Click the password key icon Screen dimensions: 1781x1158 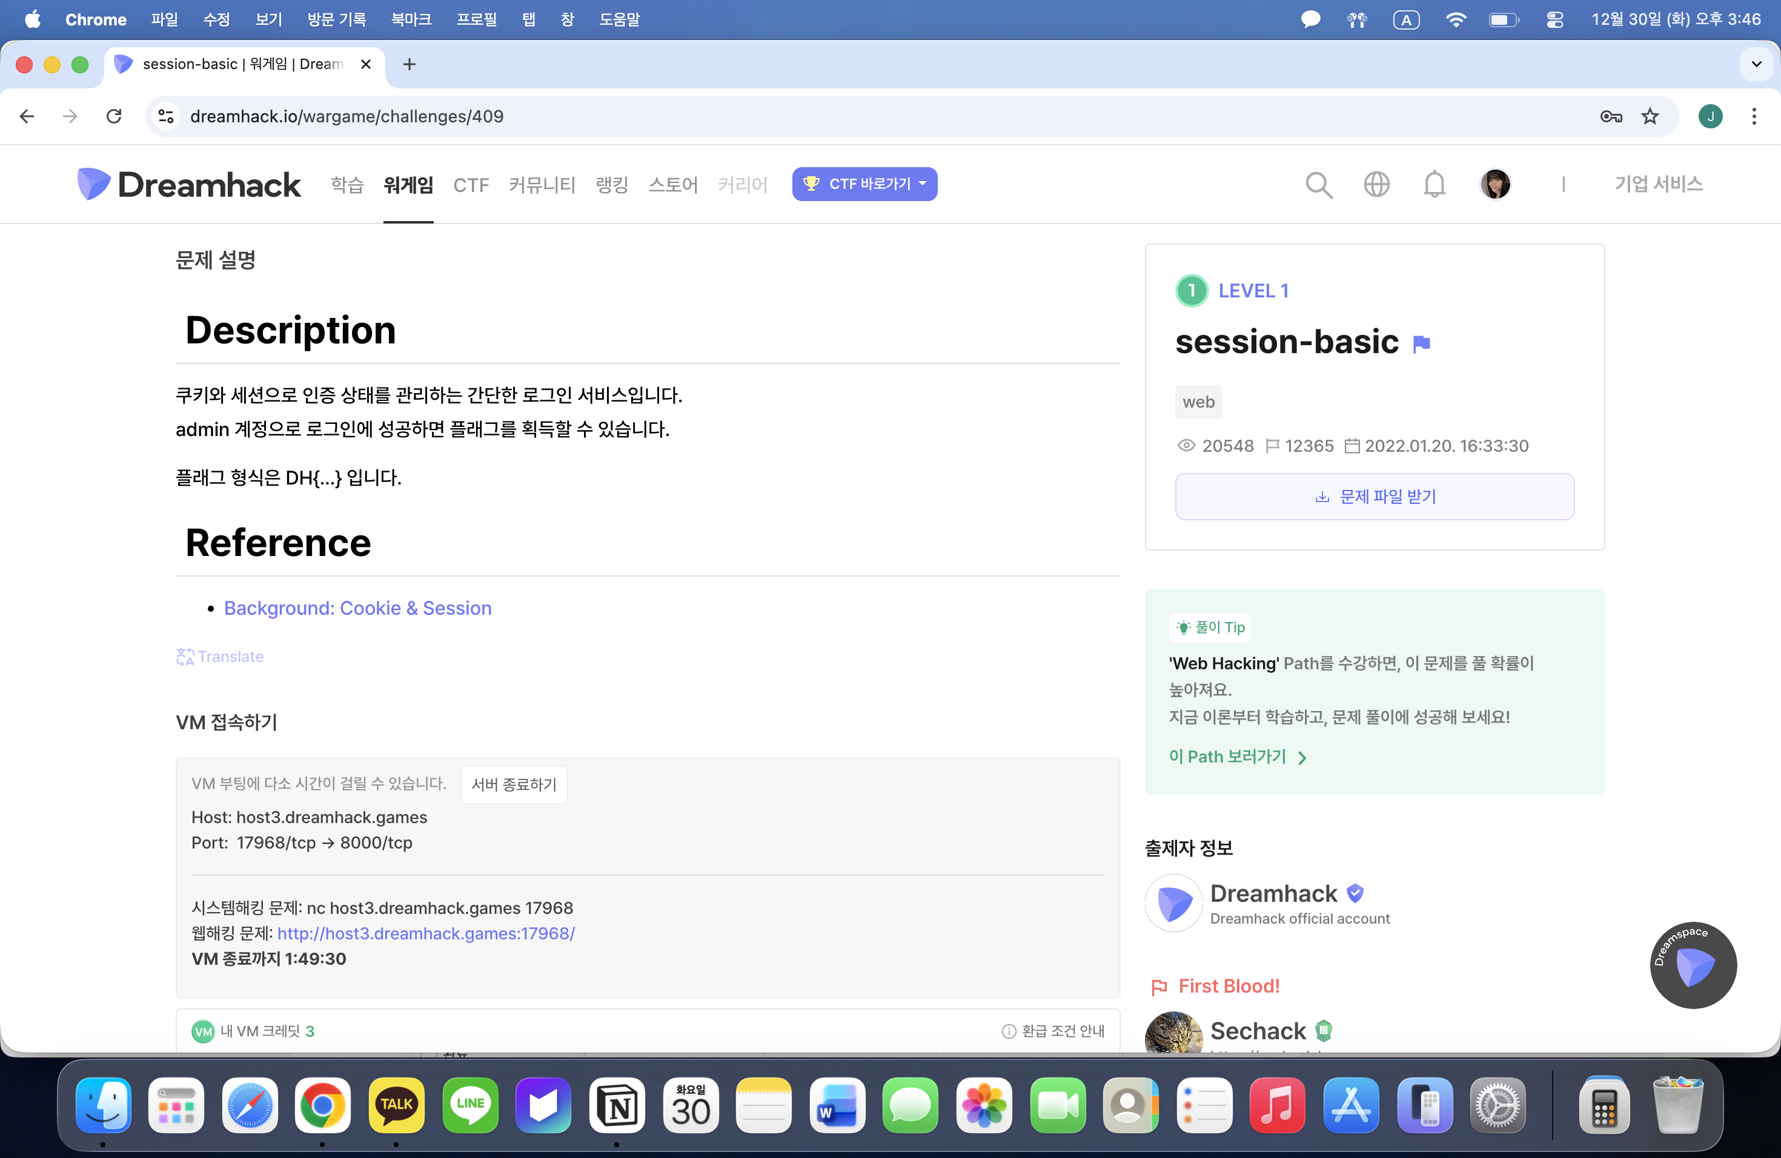tap(1610, 116)
